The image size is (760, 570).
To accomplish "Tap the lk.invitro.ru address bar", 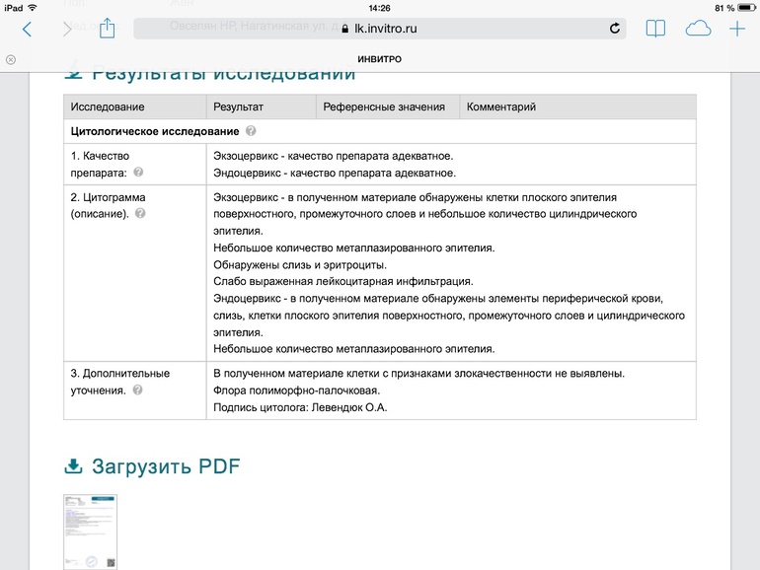I will 379,29.
